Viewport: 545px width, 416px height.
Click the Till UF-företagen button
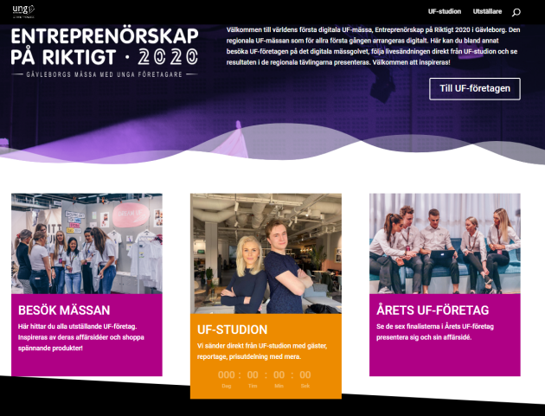pyautogui.click(x=475, y=88)
